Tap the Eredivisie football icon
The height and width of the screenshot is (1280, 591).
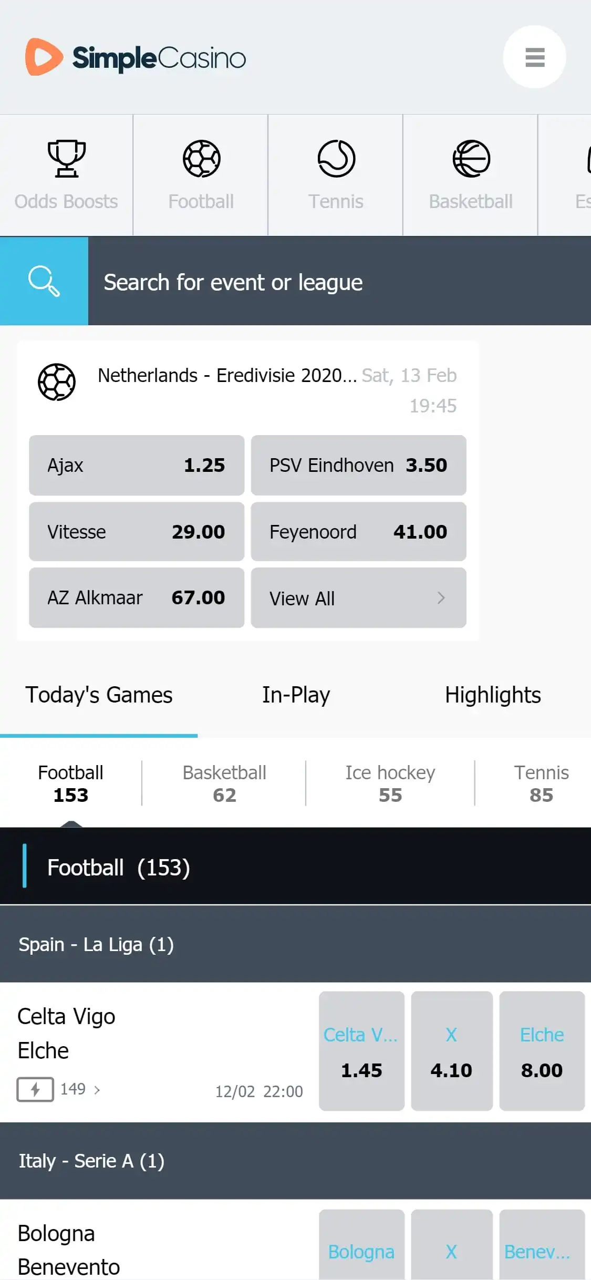[57, 382]
